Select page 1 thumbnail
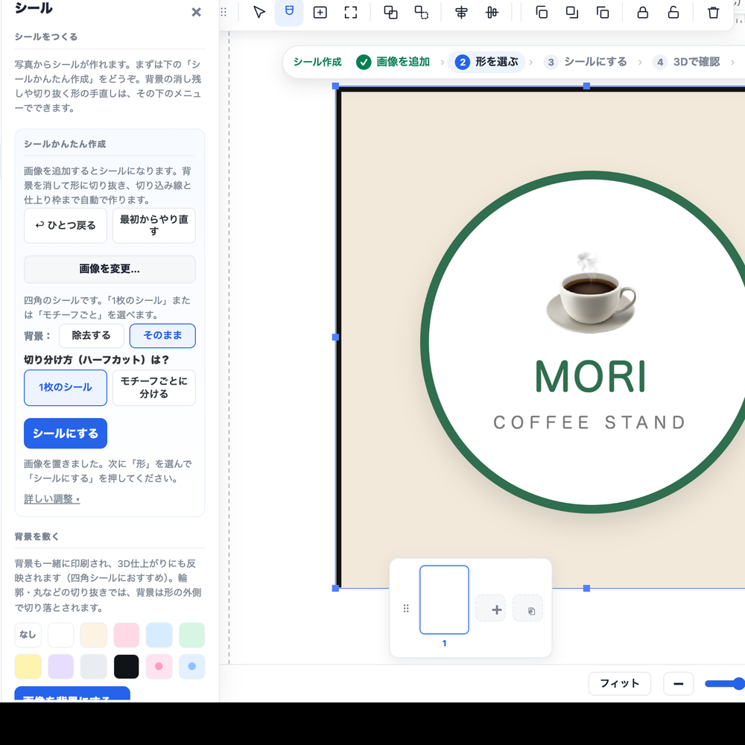The height and width of the screenshot is (745, 745). tap(444, 600)
